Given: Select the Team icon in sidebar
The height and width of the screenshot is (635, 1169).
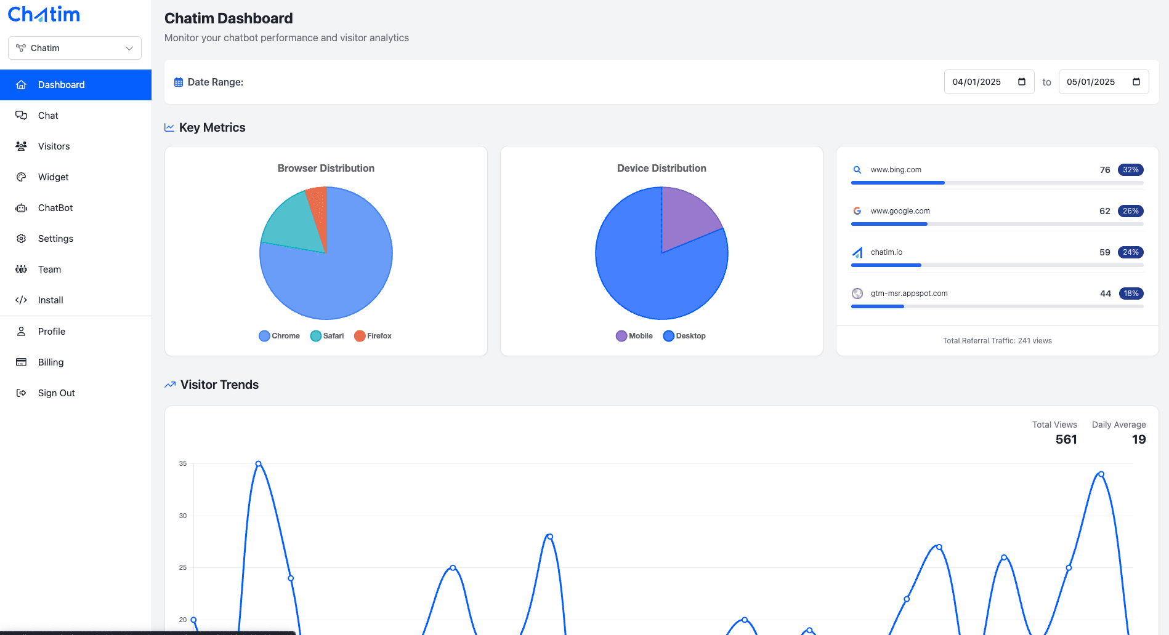Looking at the screenshot, I should click(x=21, y=269).
